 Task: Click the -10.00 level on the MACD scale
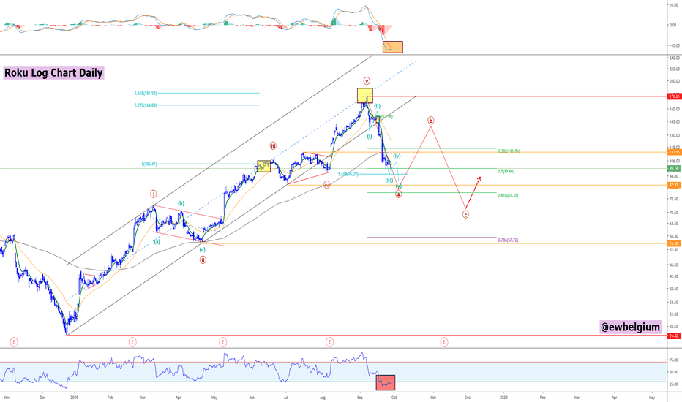(x=674, y=45)
